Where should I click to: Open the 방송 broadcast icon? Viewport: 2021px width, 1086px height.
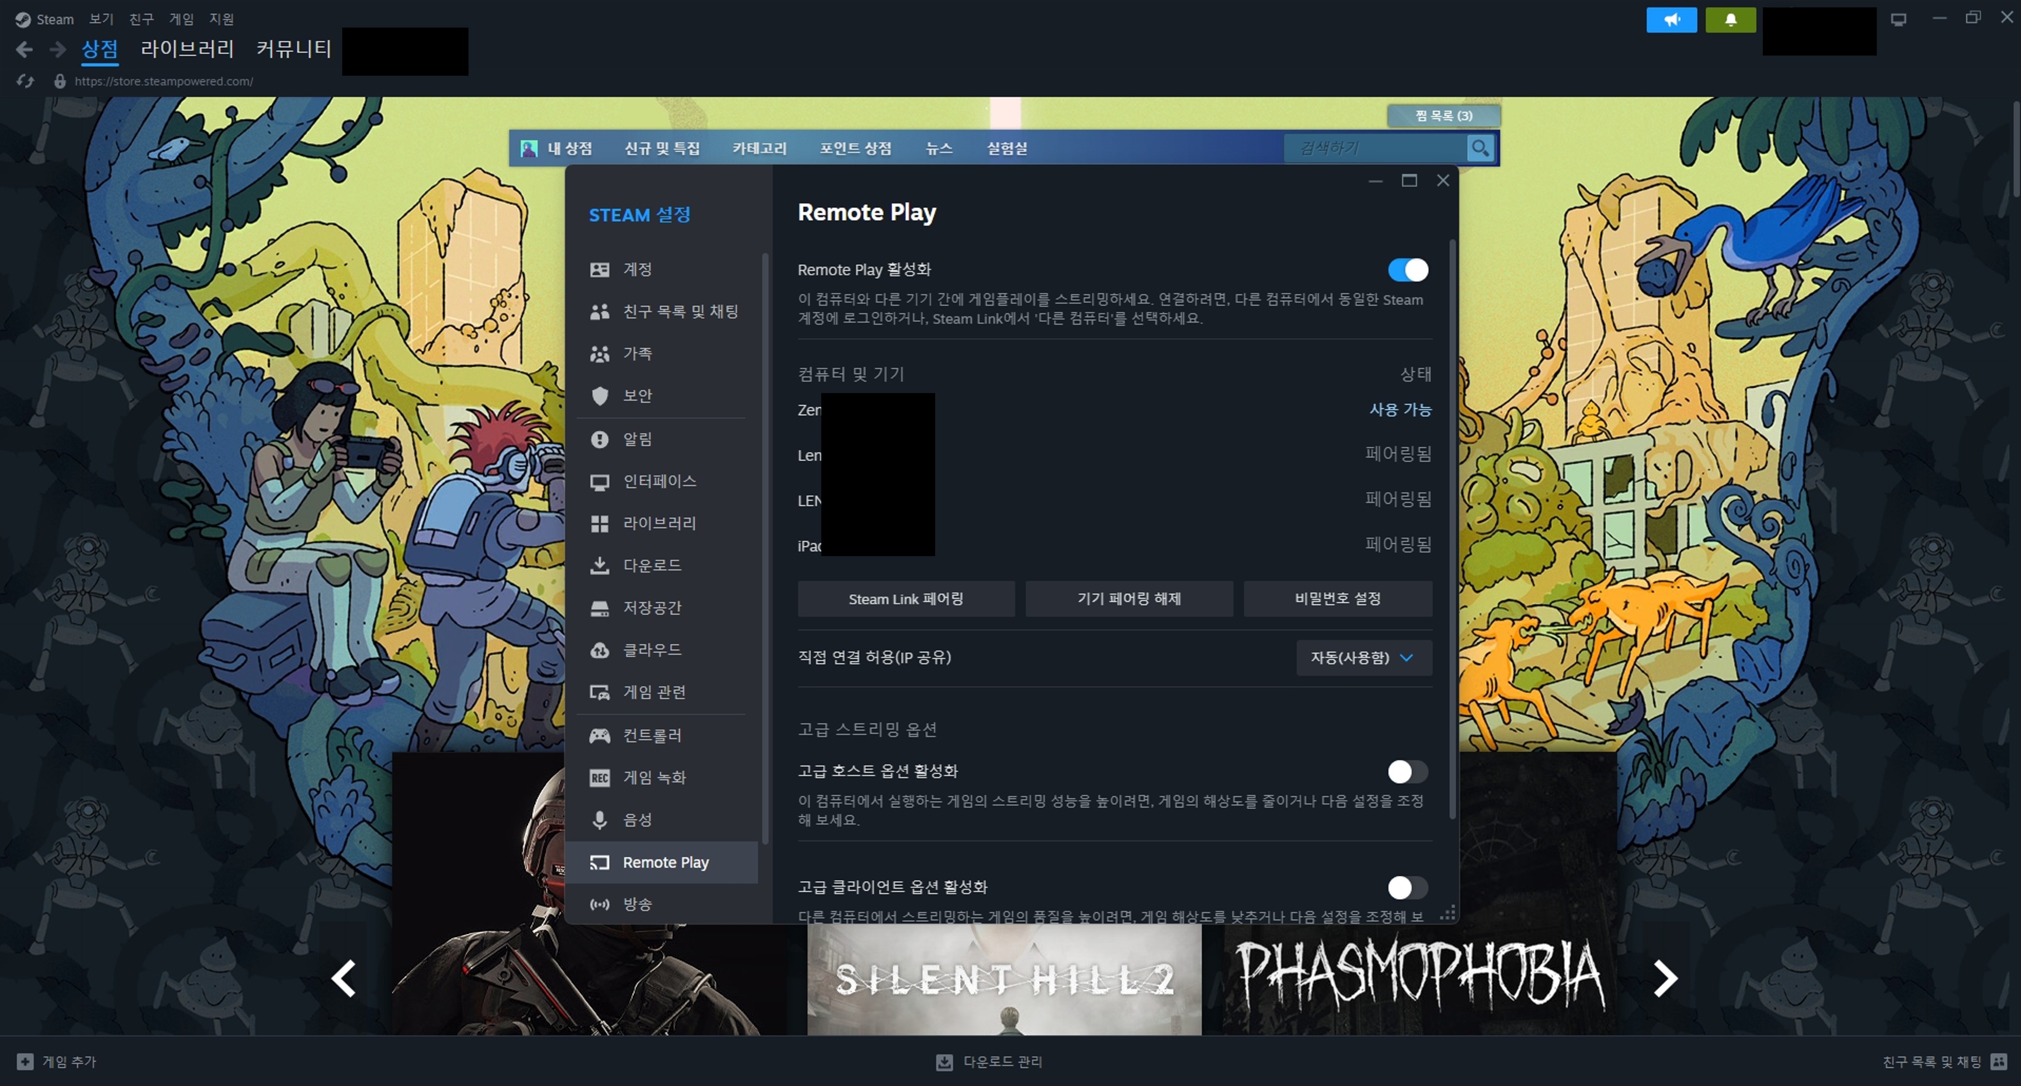(599, 904)
